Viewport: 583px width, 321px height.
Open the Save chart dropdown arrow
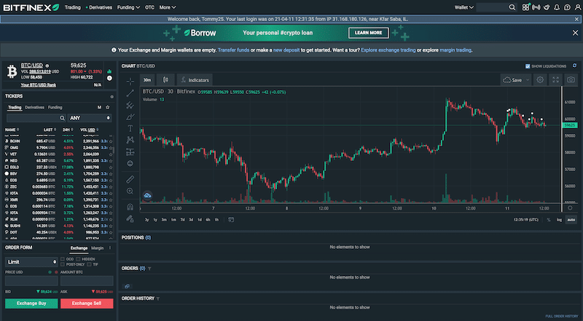[x=528, y=80]
